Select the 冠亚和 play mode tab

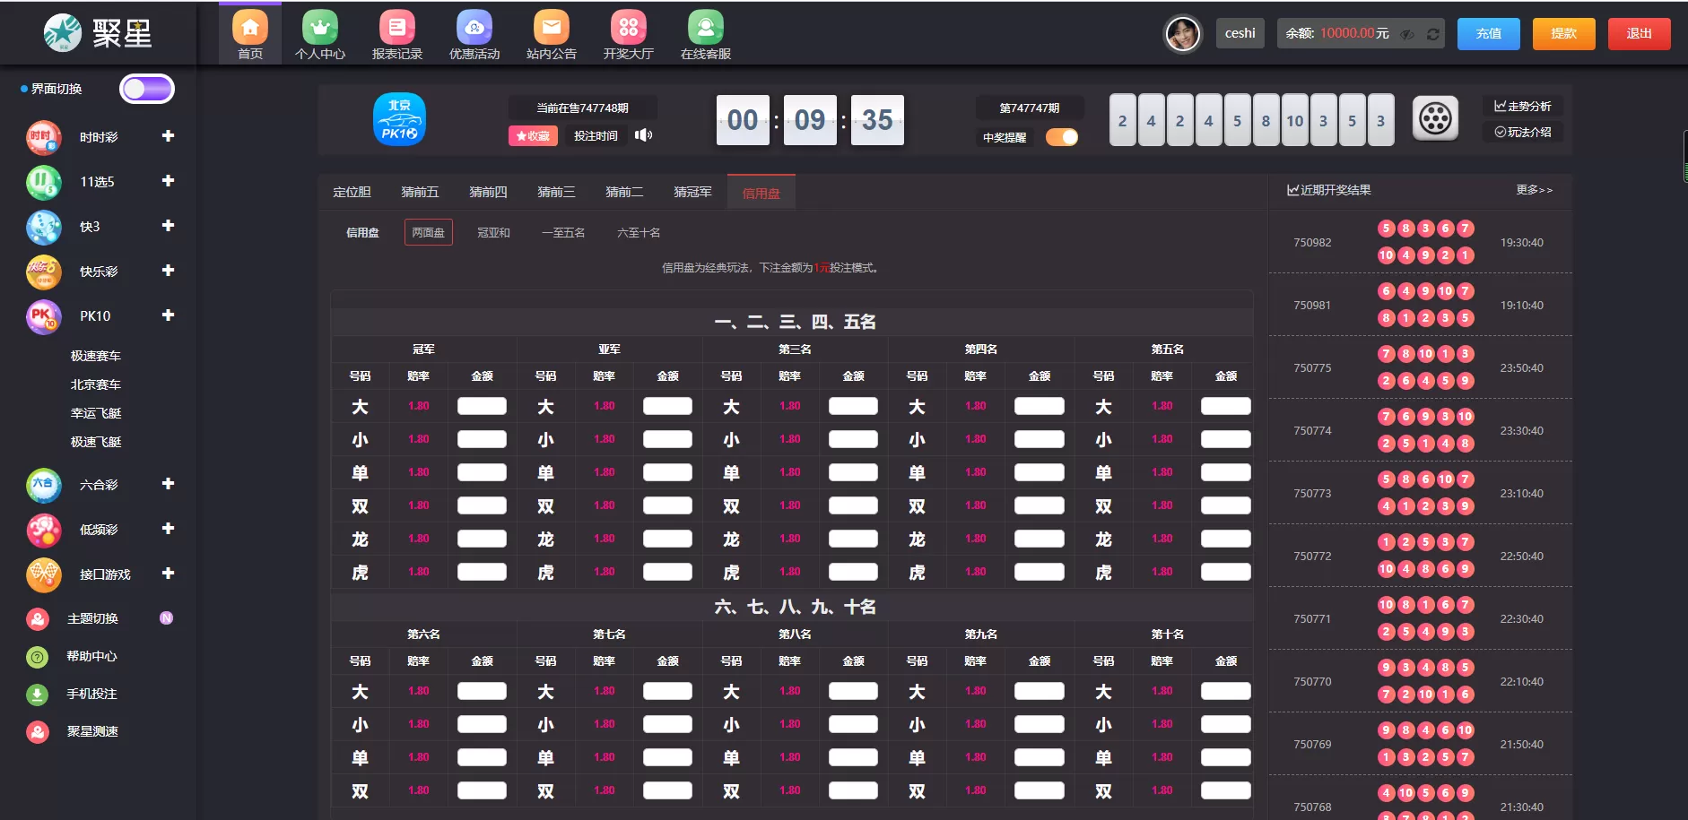click(x=493, y=232)
